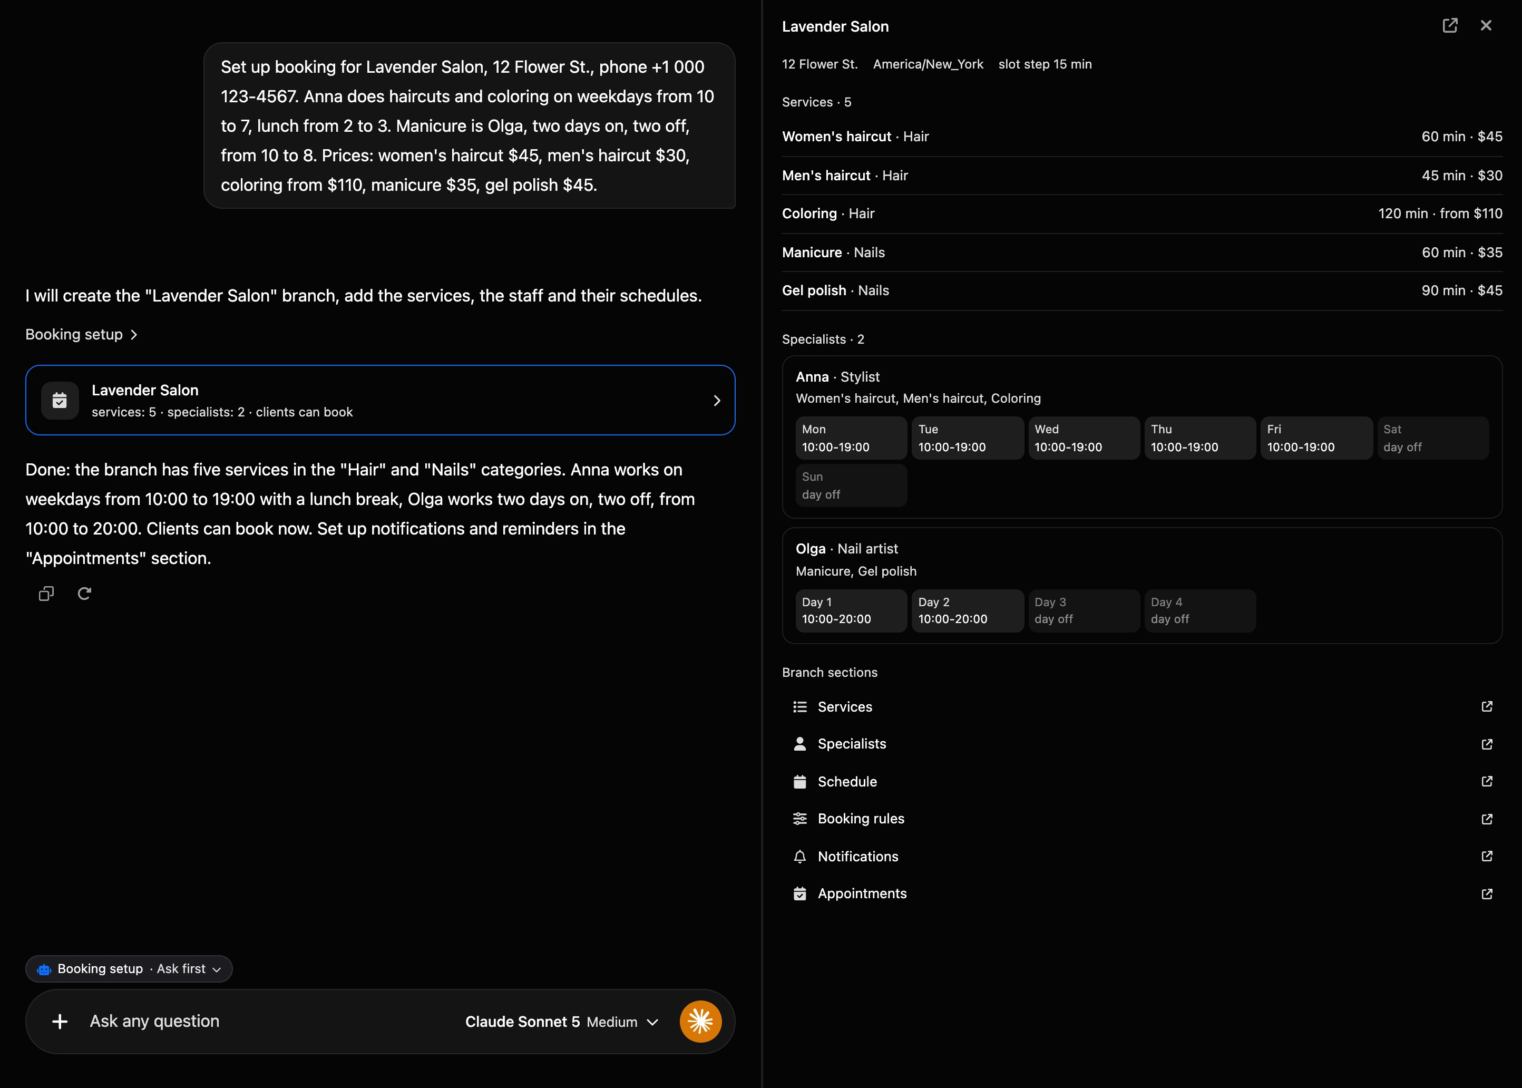
Task: Open Claude Sonnet 5 model dropdown
Action: pos(562,1022)
